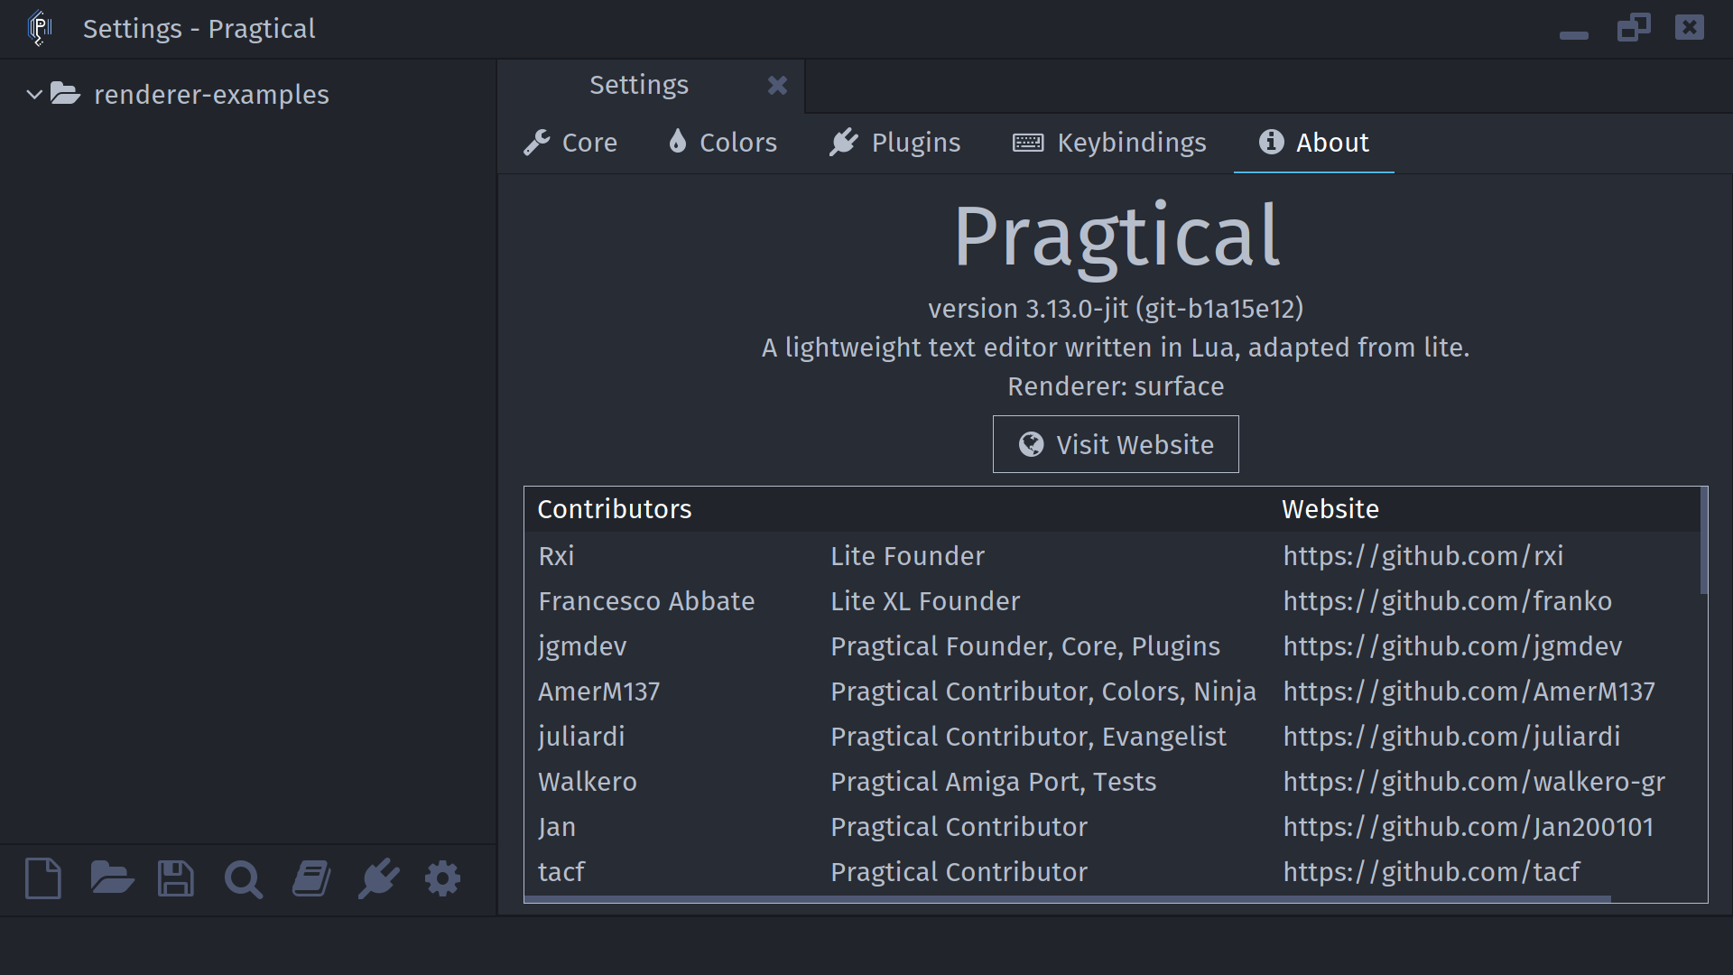
Task: Open the https://github.com/rxi link
Action: [1423, 556]
